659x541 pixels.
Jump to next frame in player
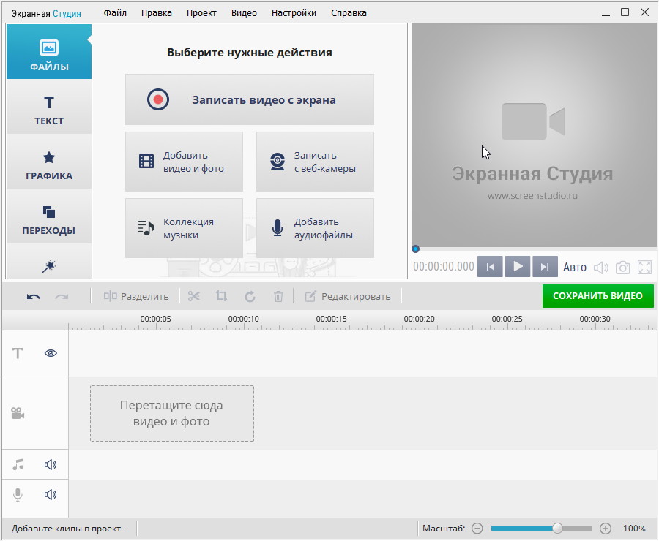(x=545, y=267)
